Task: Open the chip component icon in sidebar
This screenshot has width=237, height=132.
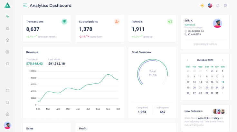Action: point(7,52)
